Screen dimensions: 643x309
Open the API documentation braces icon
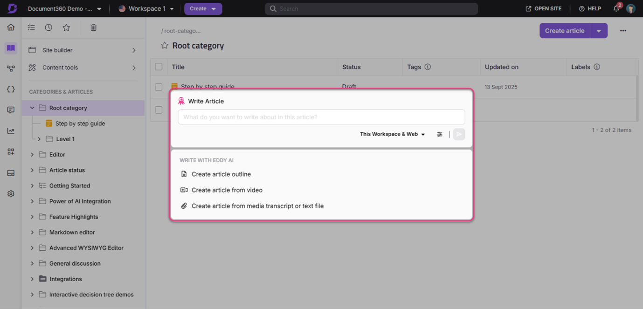pos(11,89)
